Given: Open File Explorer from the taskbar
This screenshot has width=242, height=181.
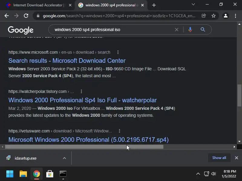Looking at the screenshot, I should 23,174.
